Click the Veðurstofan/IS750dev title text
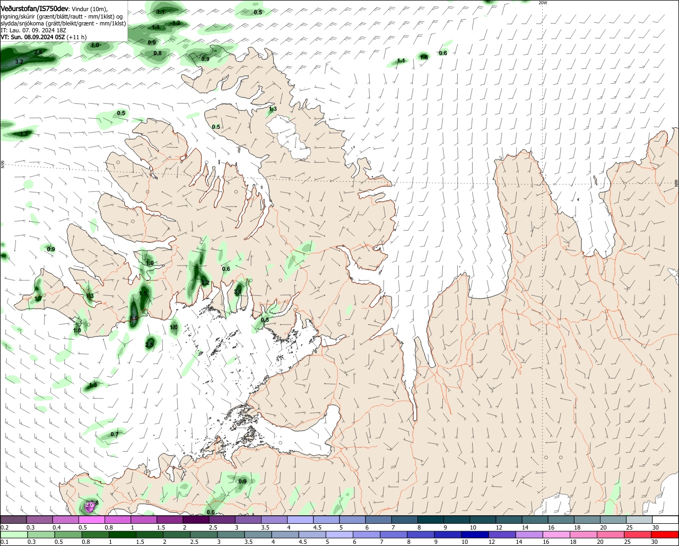The height and width of the screenshot is (546, 679). (x=34, y=9)
